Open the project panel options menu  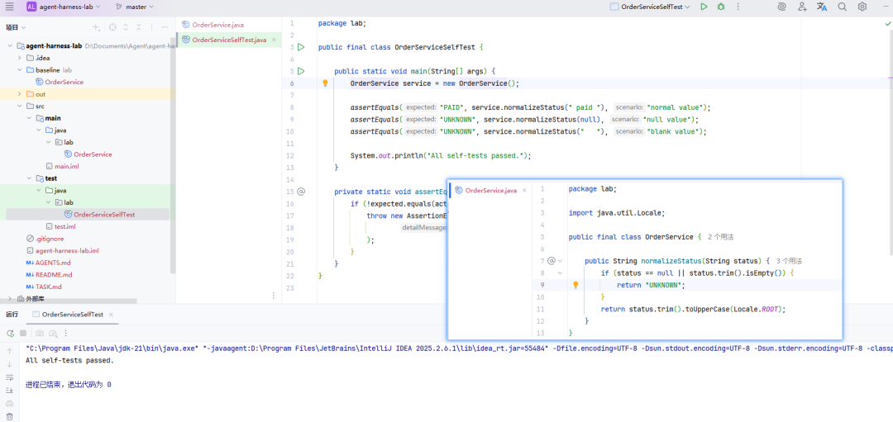[152, 27]
